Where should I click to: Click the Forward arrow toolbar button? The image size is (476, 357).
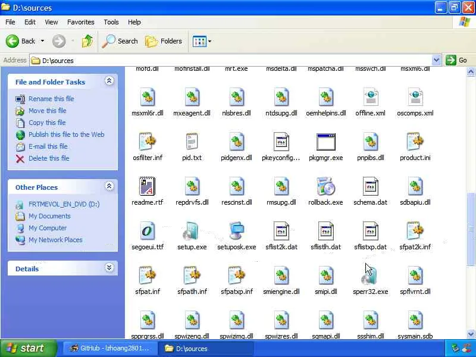pos(59,41)
